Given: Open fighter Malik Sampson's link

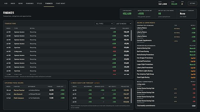Looking at the screenshot, I should (x=19, y=98).
